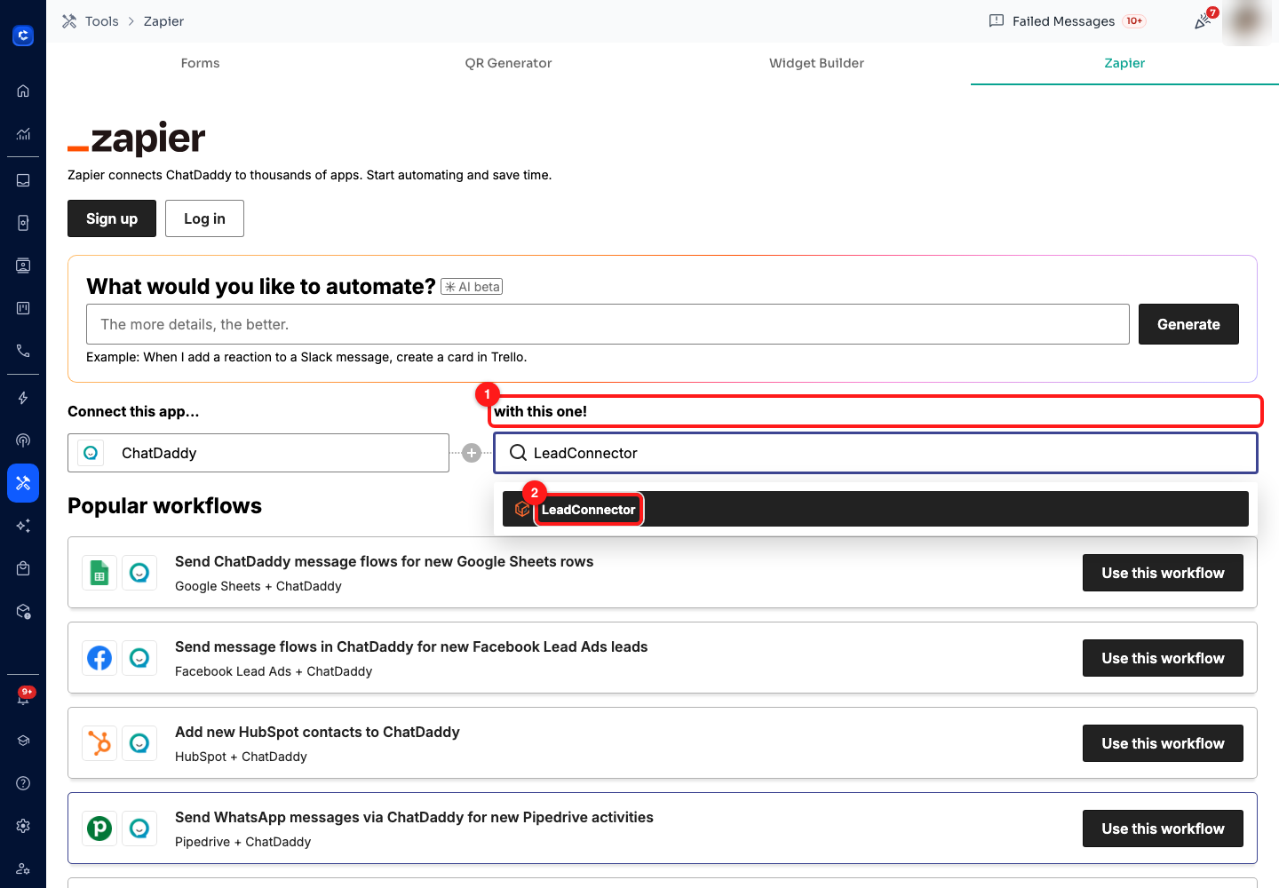Click the Tools breadcrumb wrench icon
Screen dimensions: 1279x888
[69, 21]
